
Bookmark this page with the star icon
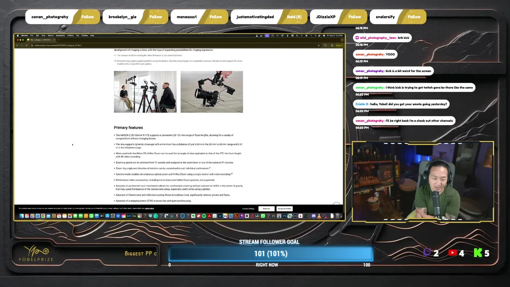318,45
